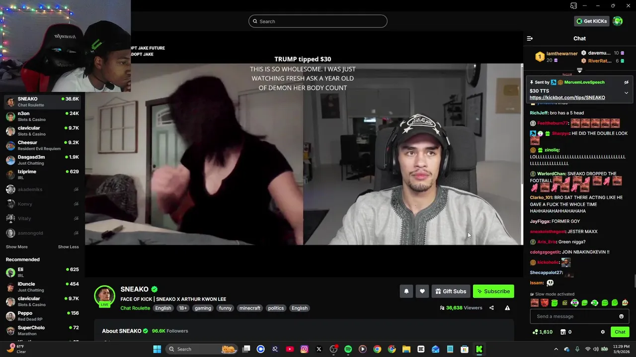
Task: Open the channel points 1,610 balance
Action: (542, 332)
